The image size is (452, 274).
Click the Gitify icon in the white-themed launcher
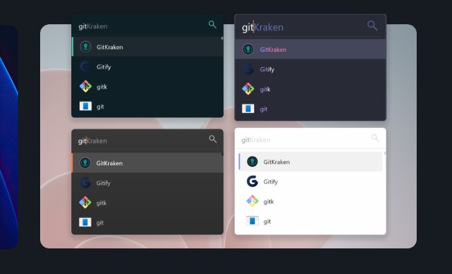pyautogui.click(x=252, y=181)
